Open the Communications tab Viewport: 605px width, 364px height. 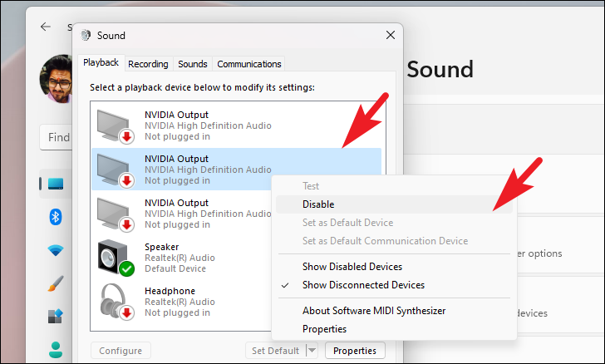(x=248, y=64)
